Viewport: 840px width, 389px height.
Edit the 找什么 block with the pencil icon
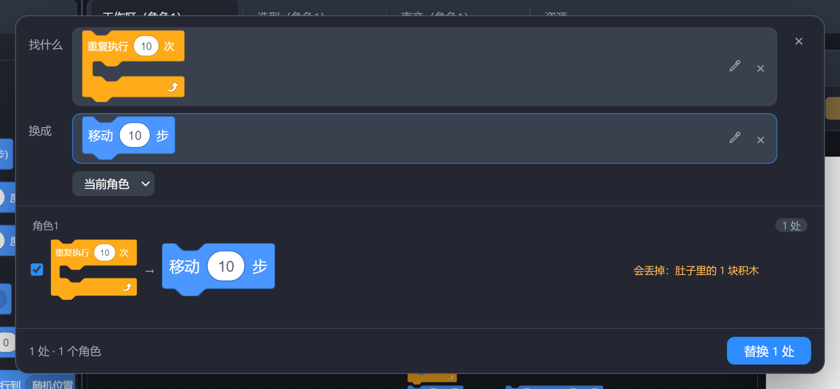tap(735, 66)
